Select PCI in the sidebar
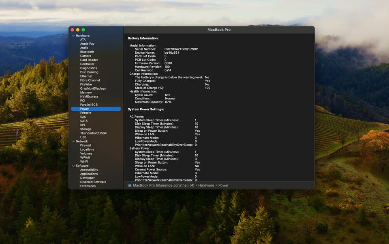Screen dimensions: 389x244 pos(82,101)
